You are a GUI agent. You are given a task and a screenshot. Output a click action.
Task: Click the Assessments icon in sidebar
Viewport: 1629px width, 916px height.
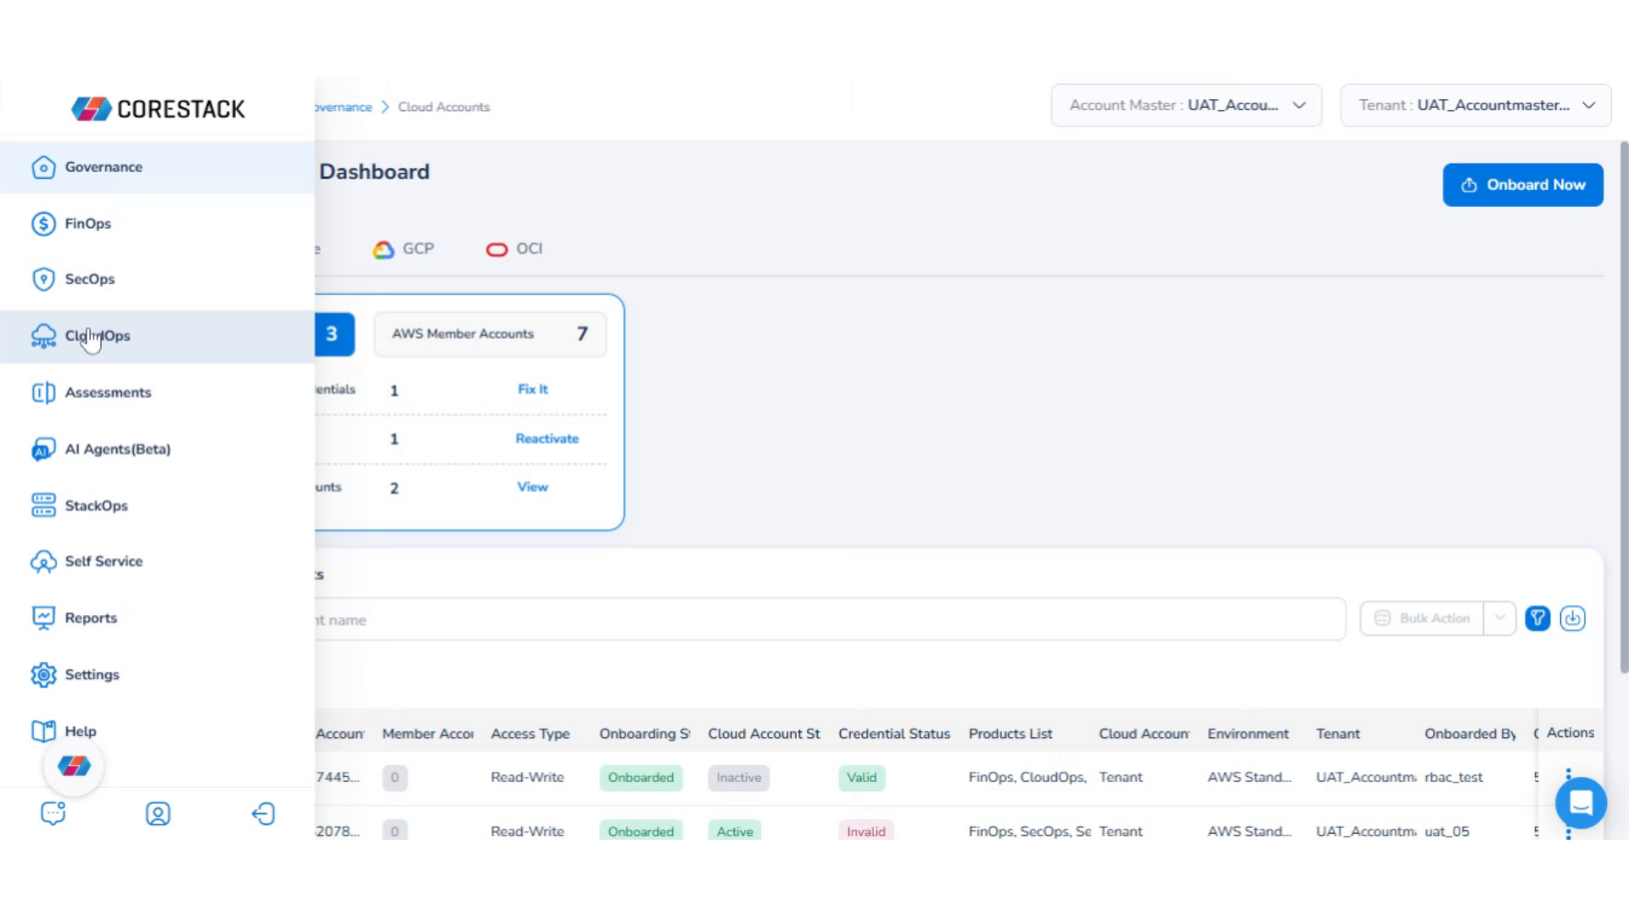(43, 393)
